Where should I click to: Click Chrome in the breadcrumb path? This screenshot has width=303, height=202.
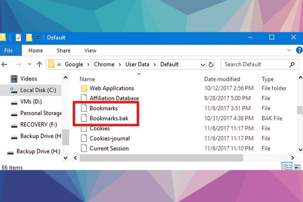tap(104, 64)
